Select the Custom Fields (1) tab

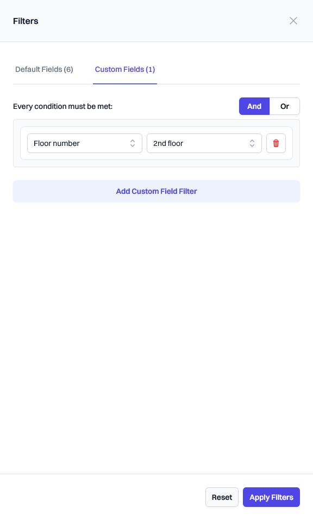[x=125, y=69]
